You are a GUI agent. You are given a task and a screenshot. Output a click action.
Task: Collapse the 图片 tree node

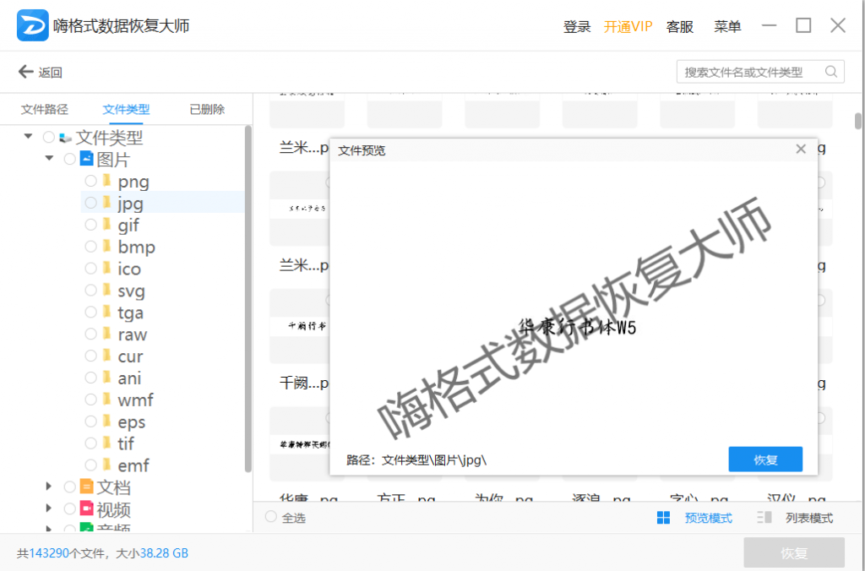[x=49, y=158]
